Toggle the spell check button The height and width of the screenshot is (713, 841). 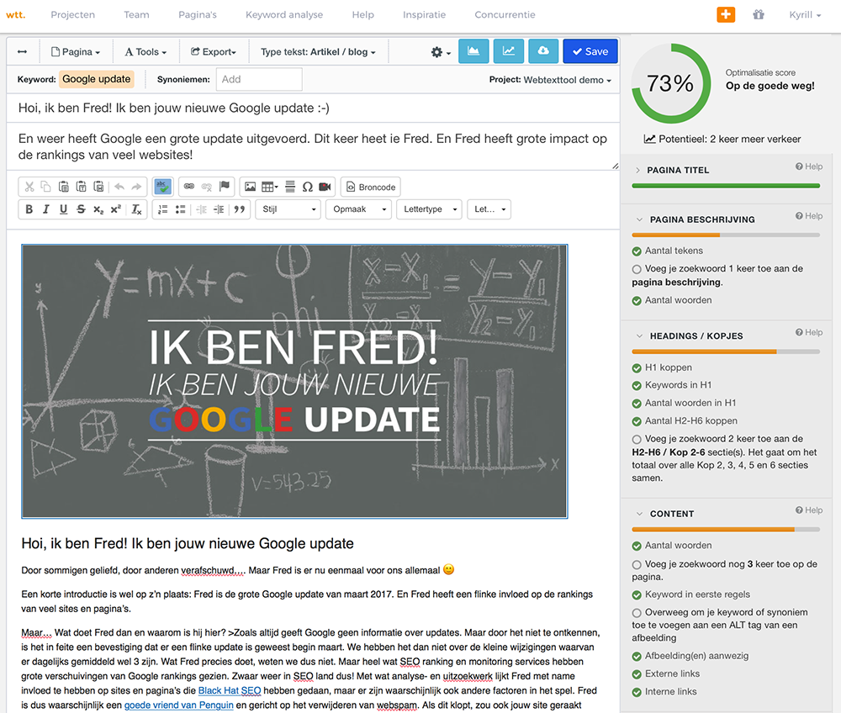tap(163, 187)
